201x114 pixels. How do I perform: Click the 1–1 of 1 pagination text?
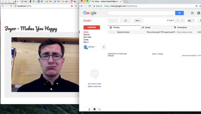pos(170,21)
